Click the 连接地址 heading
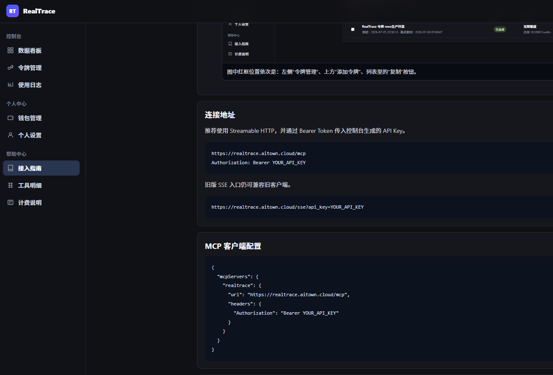 tap(220, 115)
